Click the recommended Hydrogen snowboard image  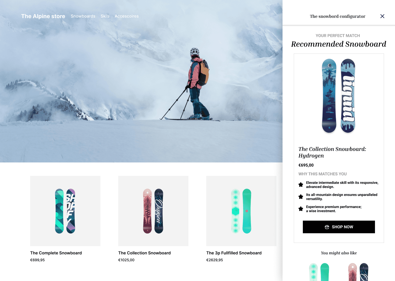click(x=339, y=96)
